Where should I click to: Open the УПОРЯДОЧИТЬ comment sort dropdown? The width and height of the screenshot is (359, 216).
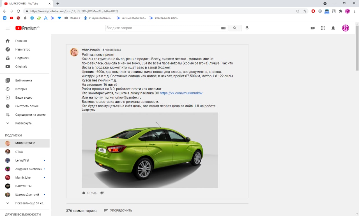118,210
